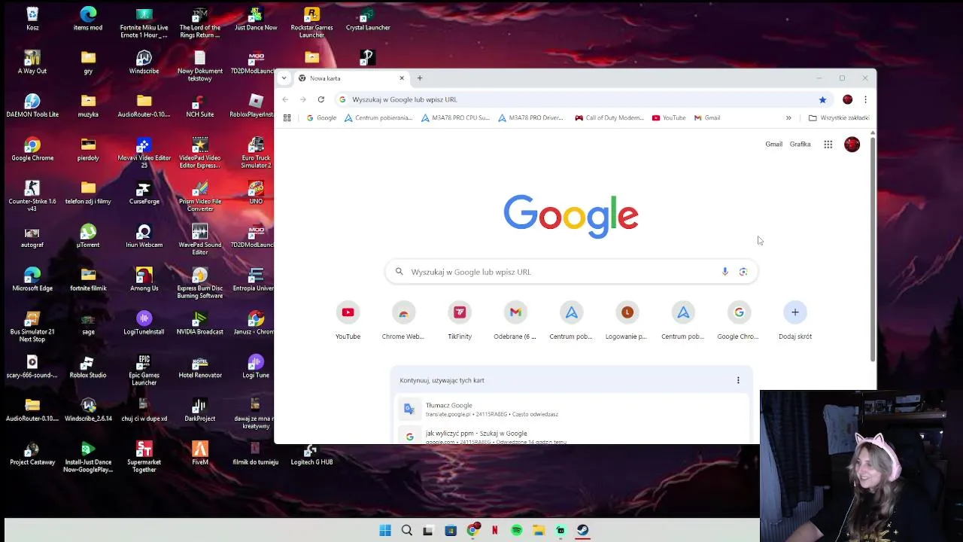
Task: Open Windows Start menu
Action: 385,531
